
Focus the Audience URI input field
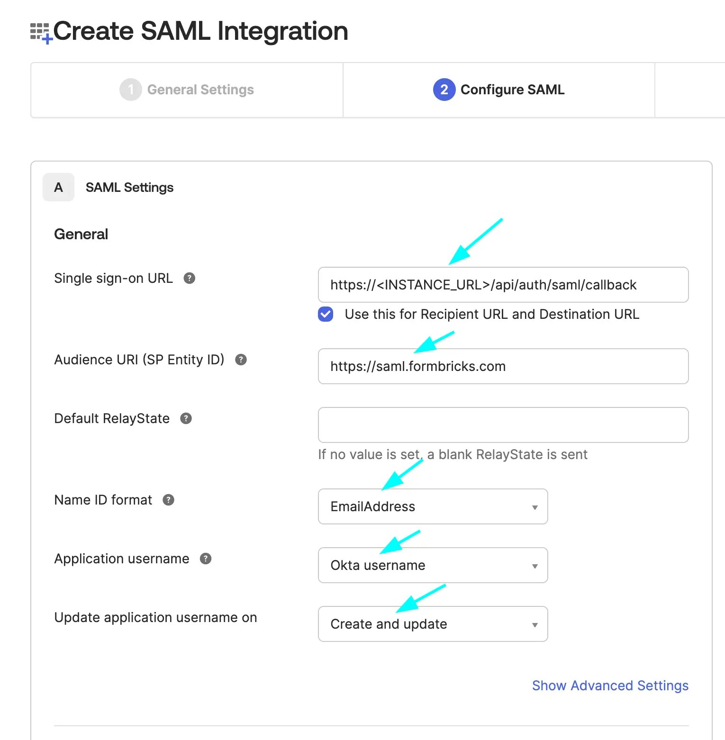[503, 366]
